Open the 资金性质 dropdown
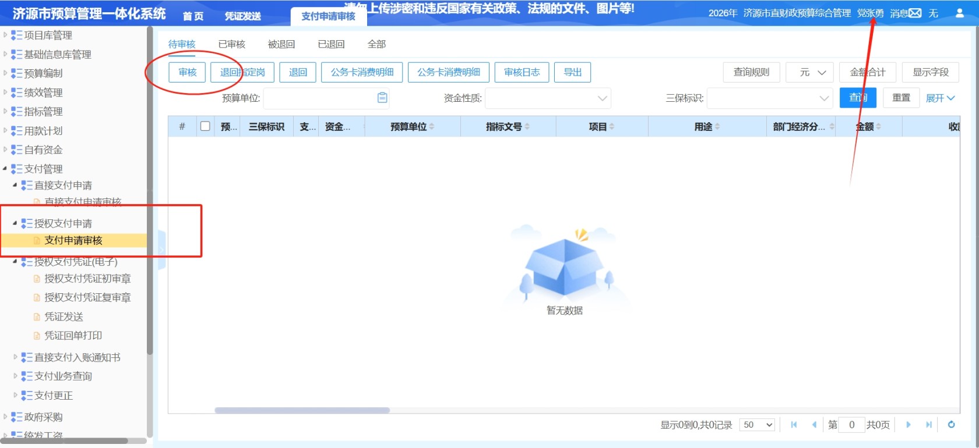 pyautogui.click(x=548, y=98)
